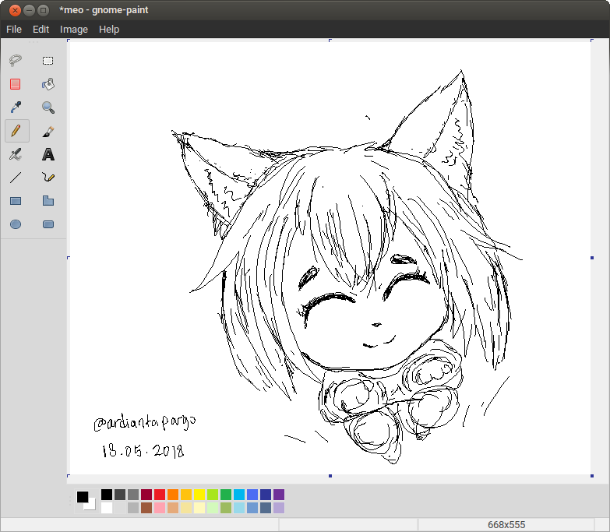610x532 pixels.
Task: Choose the rounded rectangle tool
Action: pos(48,224)
